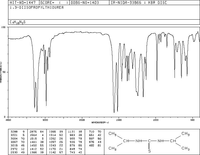Select peak 1314 in the peak table

[x=52, y=135]
